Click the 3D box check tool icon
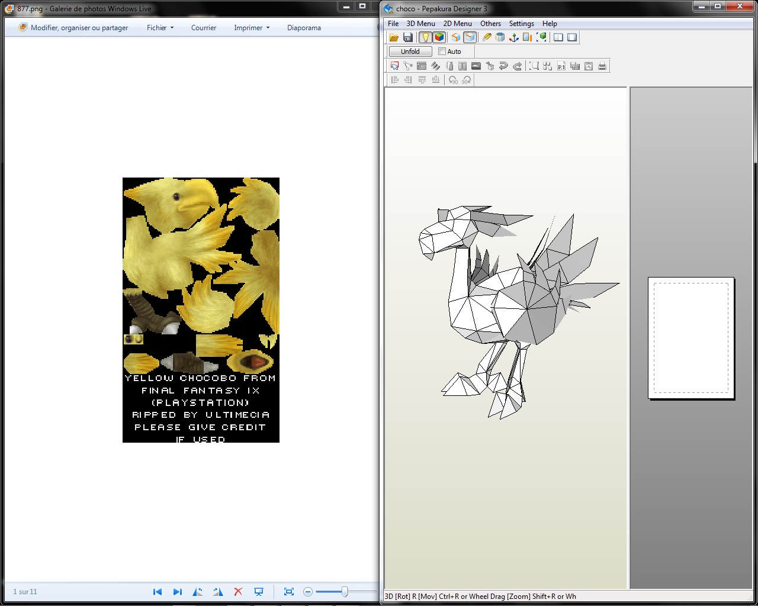The height and width of the screenshot is (606, 758). point(490,66)
